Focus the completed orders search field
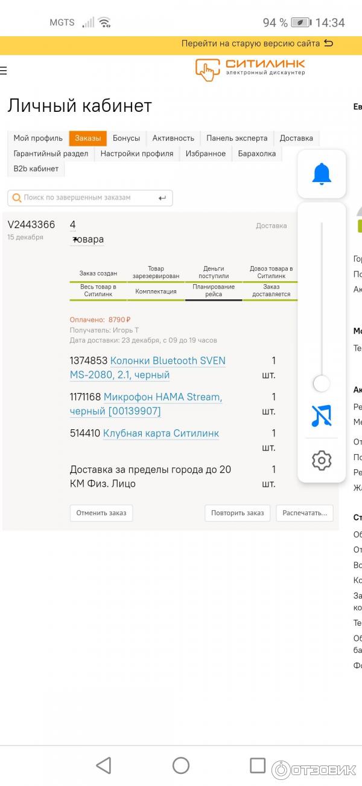 tap(84, 198)
